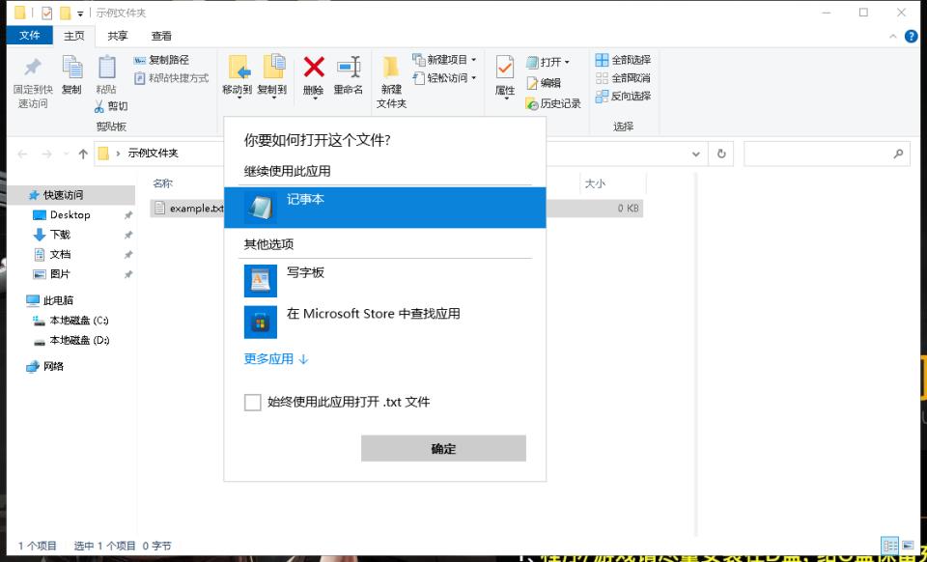Open 新建文件夹 to create a folder
This screenshot has width=927, height=562.
coord(389,82)
